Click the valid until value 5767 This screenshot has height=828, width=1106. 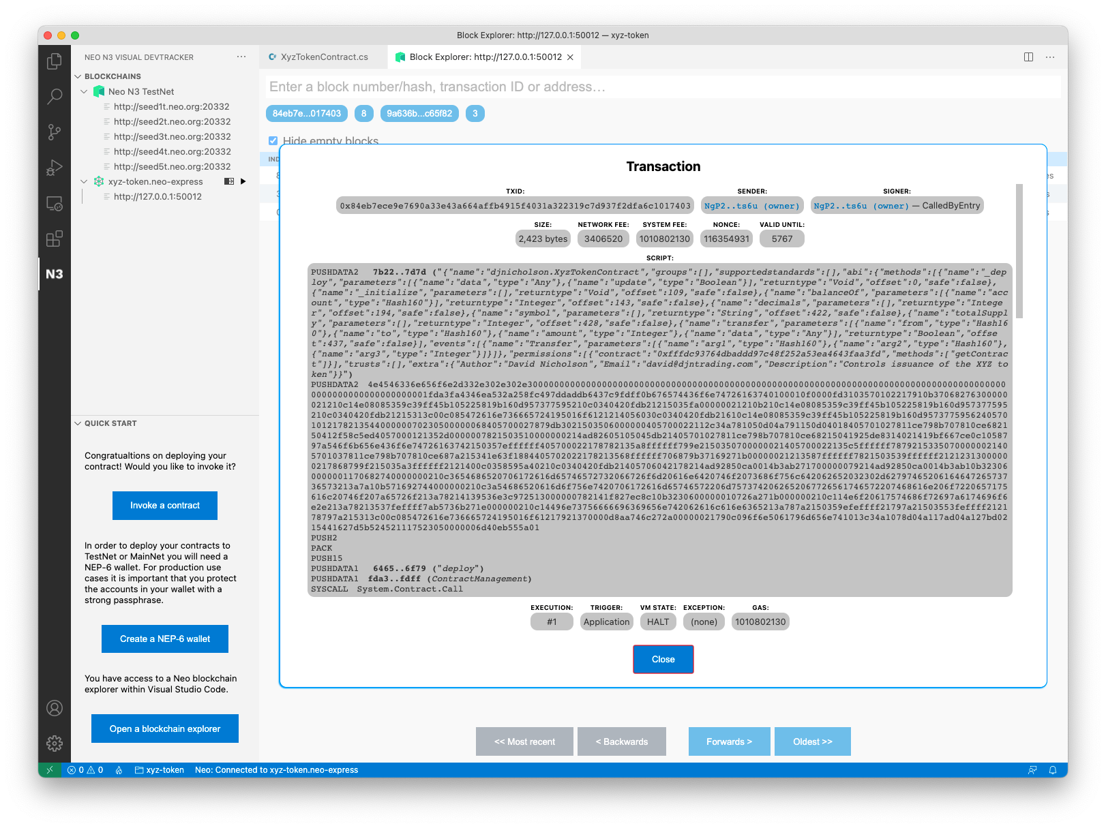782,239
